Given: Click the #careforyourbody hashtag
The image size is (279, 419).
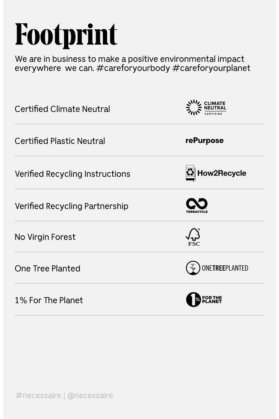Looking at the screenshot, I should (x=133, y=68).
